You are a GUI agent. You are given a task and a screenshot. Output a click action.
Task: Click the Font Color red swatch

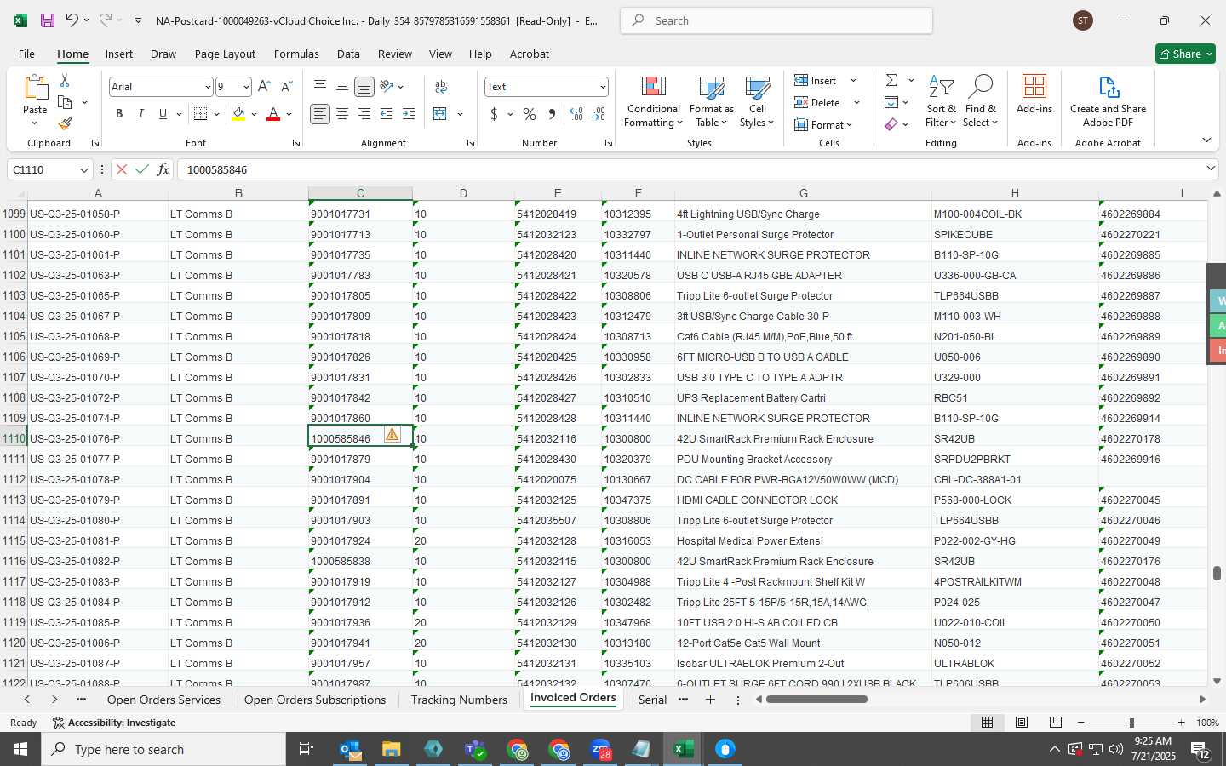[x=273, y=114]
